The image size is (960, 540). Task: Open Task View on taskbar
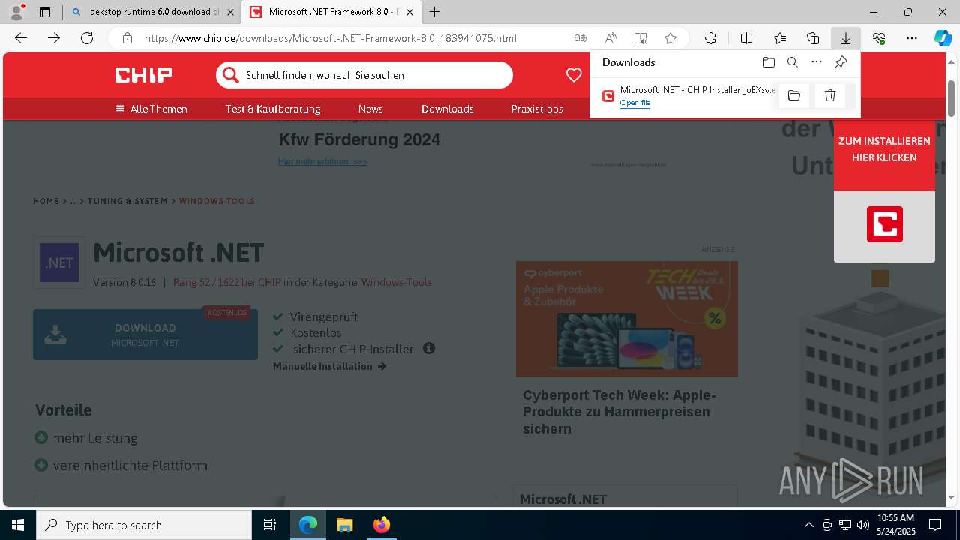(x=270, y=525)
